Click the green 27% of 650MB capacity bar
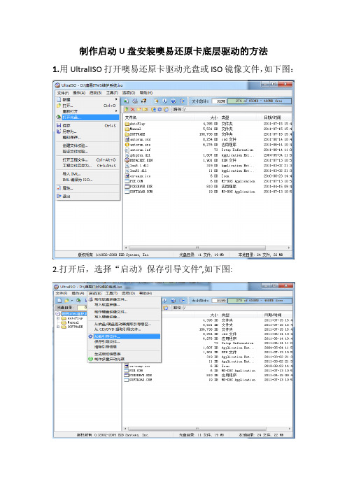 260,101
